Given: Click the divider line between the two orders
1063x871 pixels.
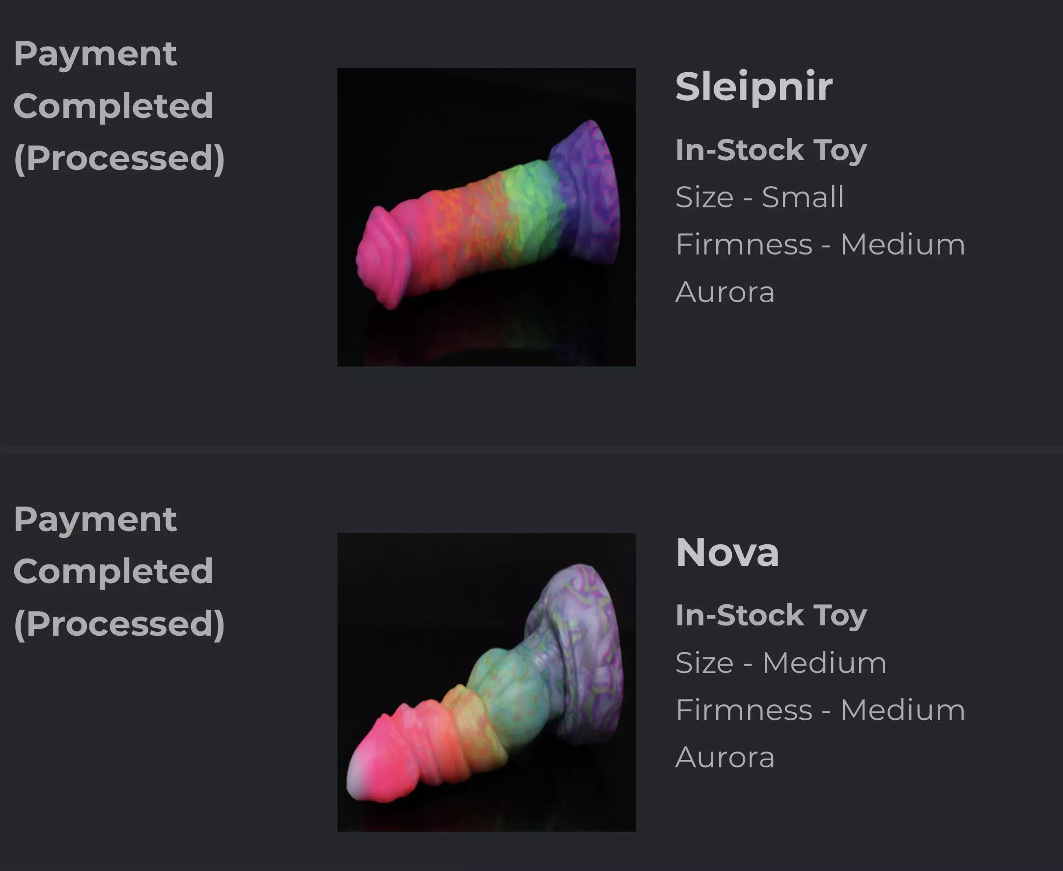Looking at the screenshot, I should (x=531, y=450).
